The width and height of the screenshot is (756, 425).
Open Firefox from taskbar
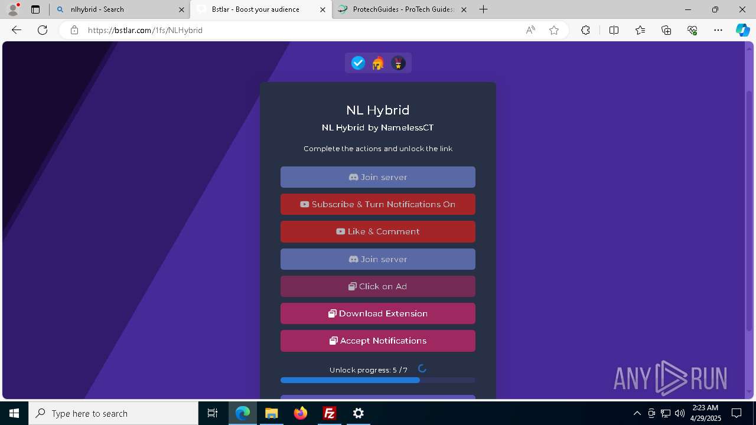(301, 413)
